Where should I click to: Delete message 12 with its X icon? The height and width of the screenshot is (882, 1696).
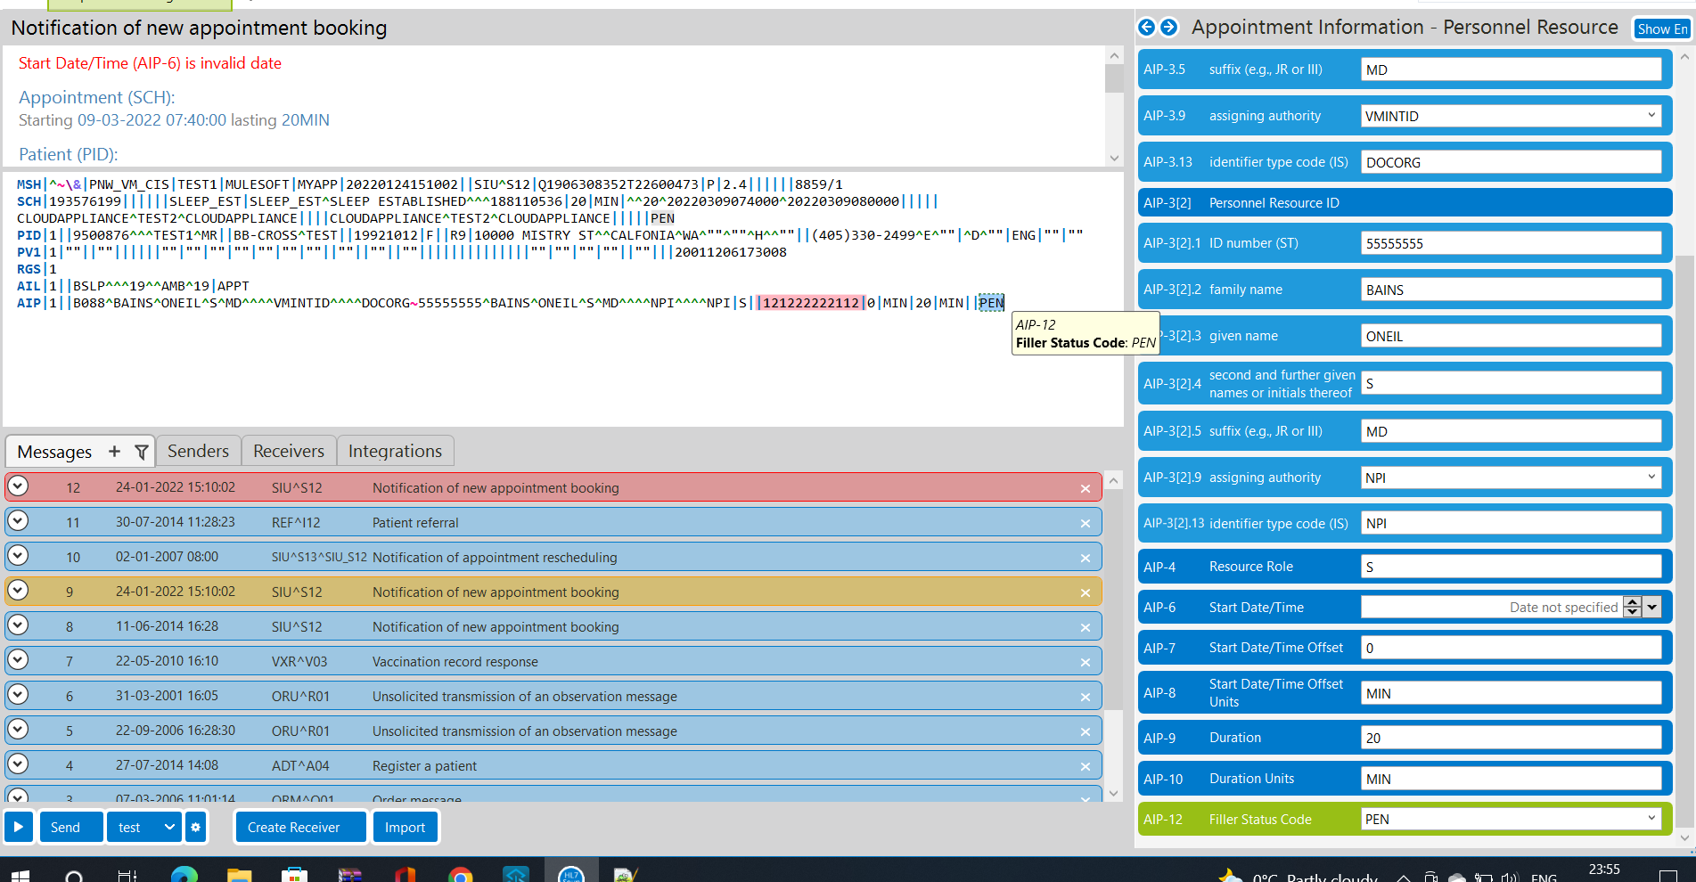[x=1086, y=488]
